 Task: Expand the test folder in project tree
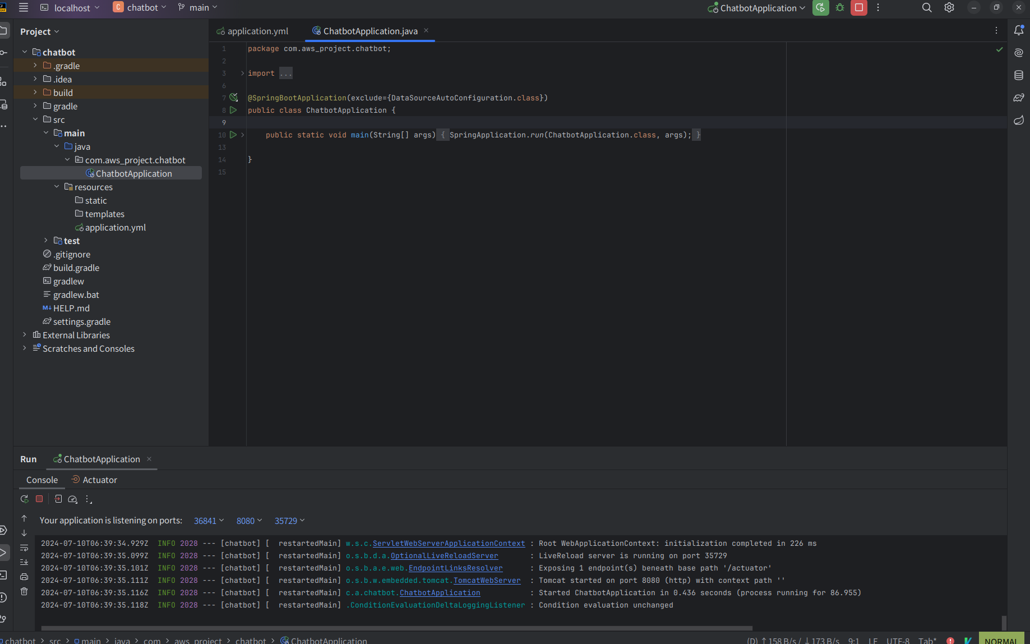point(46,241)
